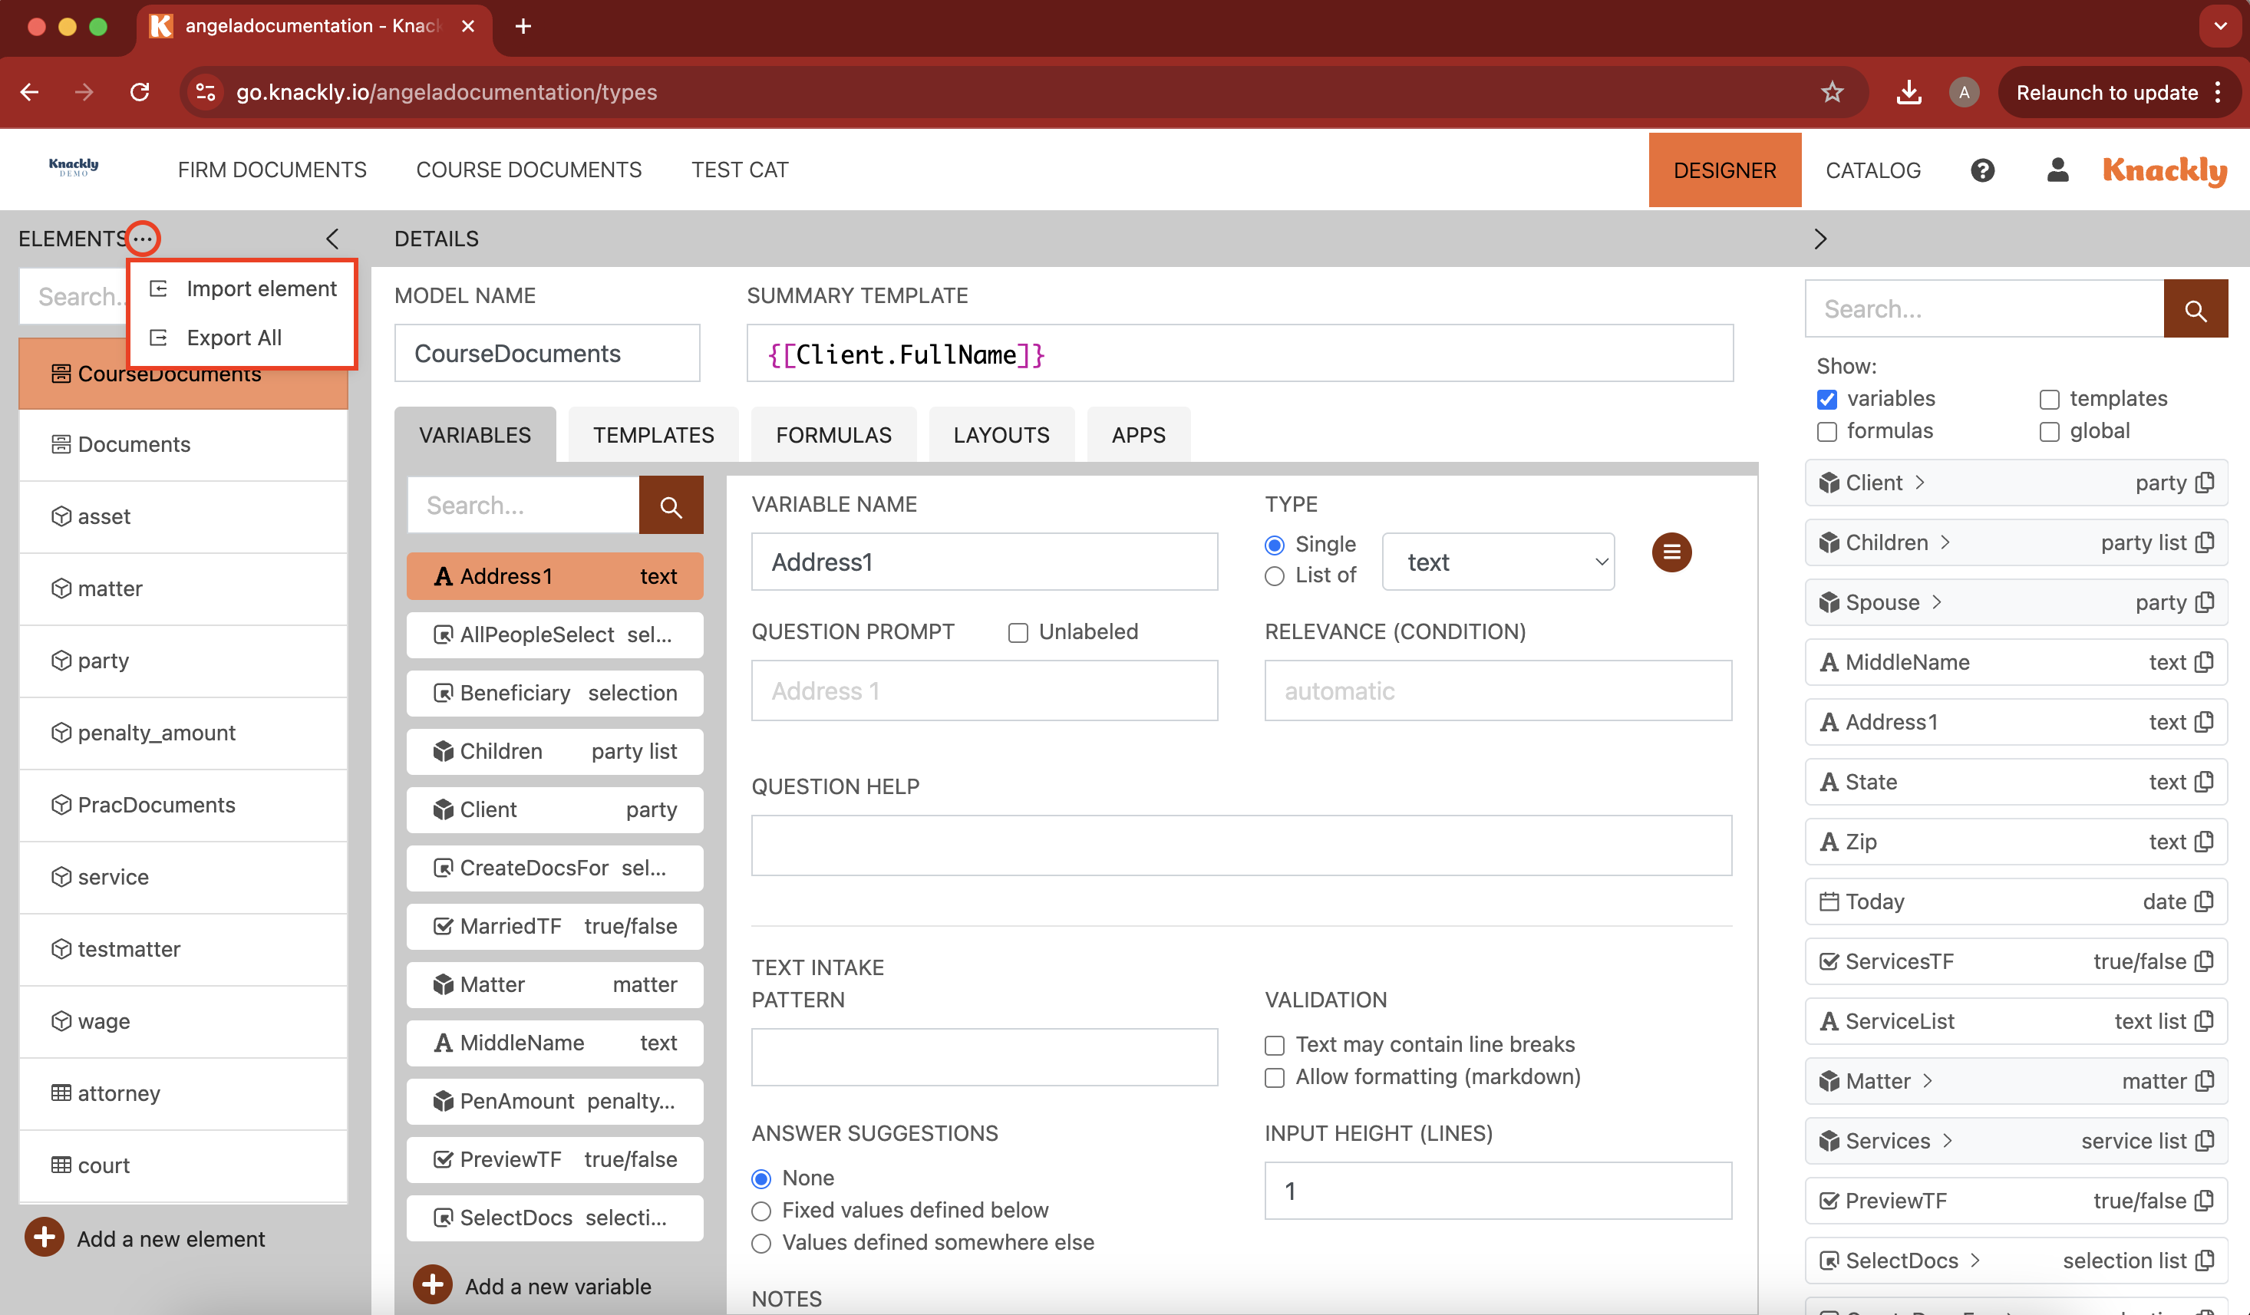Viewport: 2250px width, 1315px height.
Task: Click the right panel search magnifier button
Action: pyautogui.click(x=2195, y=310)
